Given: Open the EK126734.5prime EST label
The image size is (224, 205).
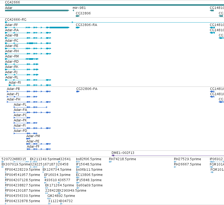Looking at the screenshot, I should [x=57, y=170].
